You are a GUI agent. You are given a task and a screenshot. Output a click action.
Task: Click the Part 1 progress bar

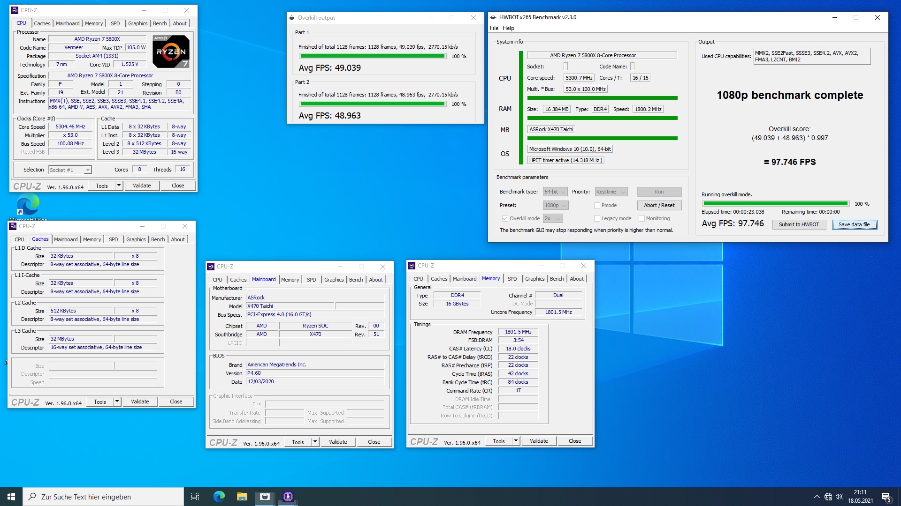click(x=373, y=56)
